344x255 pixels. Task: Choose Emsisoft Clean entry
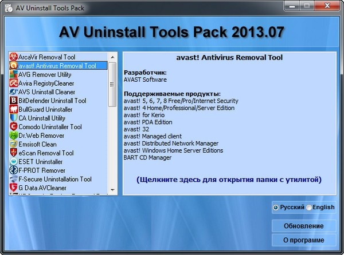[58, 144]
